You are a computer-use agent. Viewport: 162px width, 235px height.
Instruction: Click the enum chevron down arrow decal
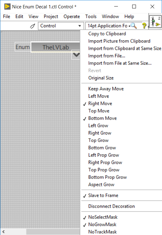(76, 55)
